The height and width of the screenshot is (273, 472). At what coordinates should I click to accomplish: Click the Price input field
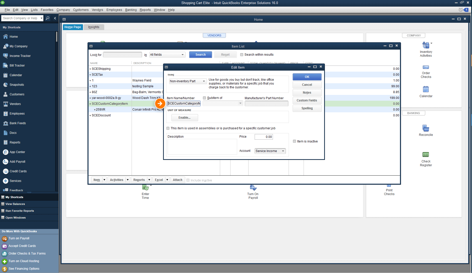click(x=264, y=137)
